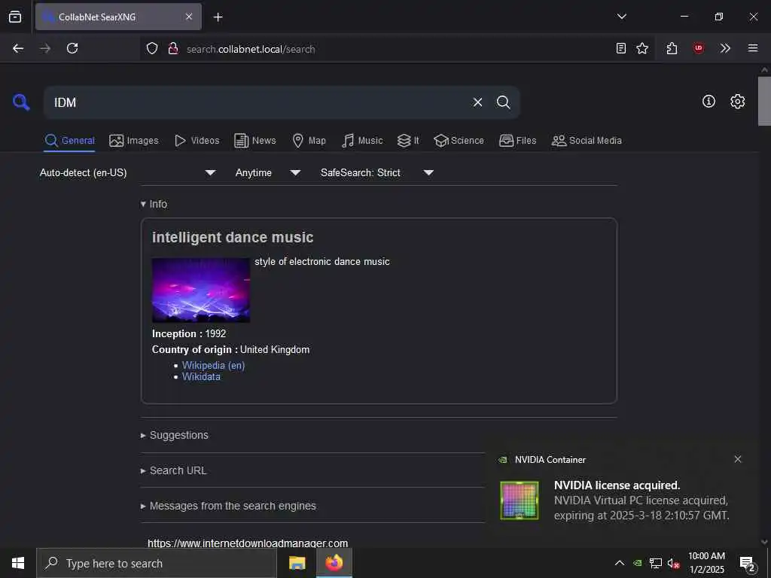
Task: Click 'intelligent dance music' heading
Action: point(233,237)
